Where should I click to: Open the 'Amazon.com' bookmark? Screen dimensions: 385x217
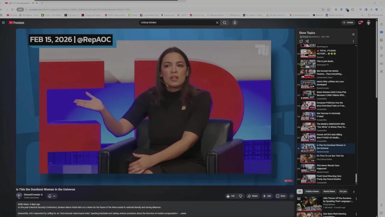[168, 15]
